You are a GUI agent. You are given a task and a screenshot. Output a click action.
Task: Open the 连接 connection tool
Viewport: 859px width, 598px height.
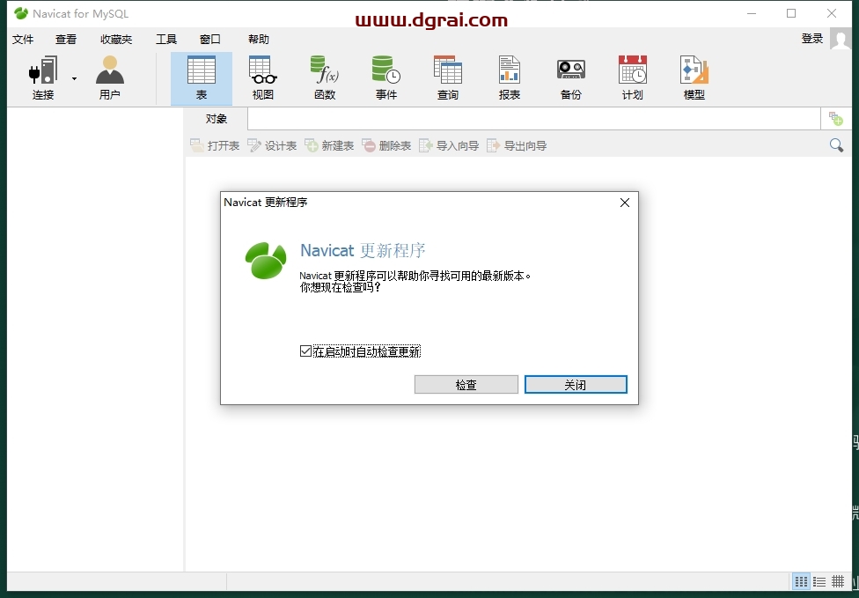[43, 78]
